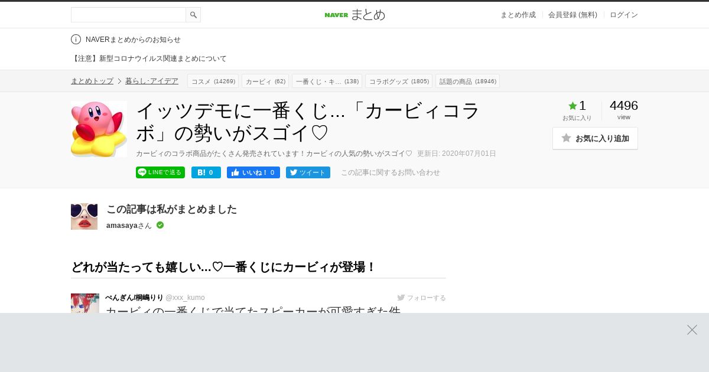This screenshot has height=372, width=709.
Task: Click the search text field
Action: pyautogui.click(x=128, y=15)
